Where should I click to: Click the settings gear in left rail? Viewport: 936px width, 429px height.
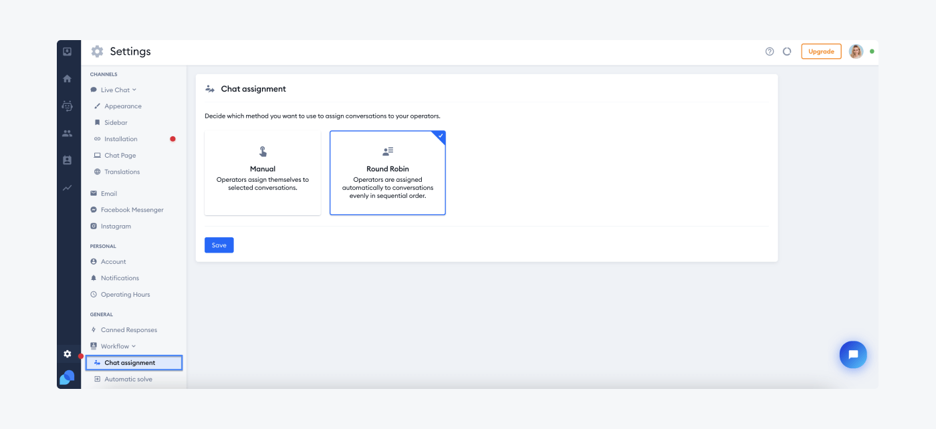click(68, 354)
